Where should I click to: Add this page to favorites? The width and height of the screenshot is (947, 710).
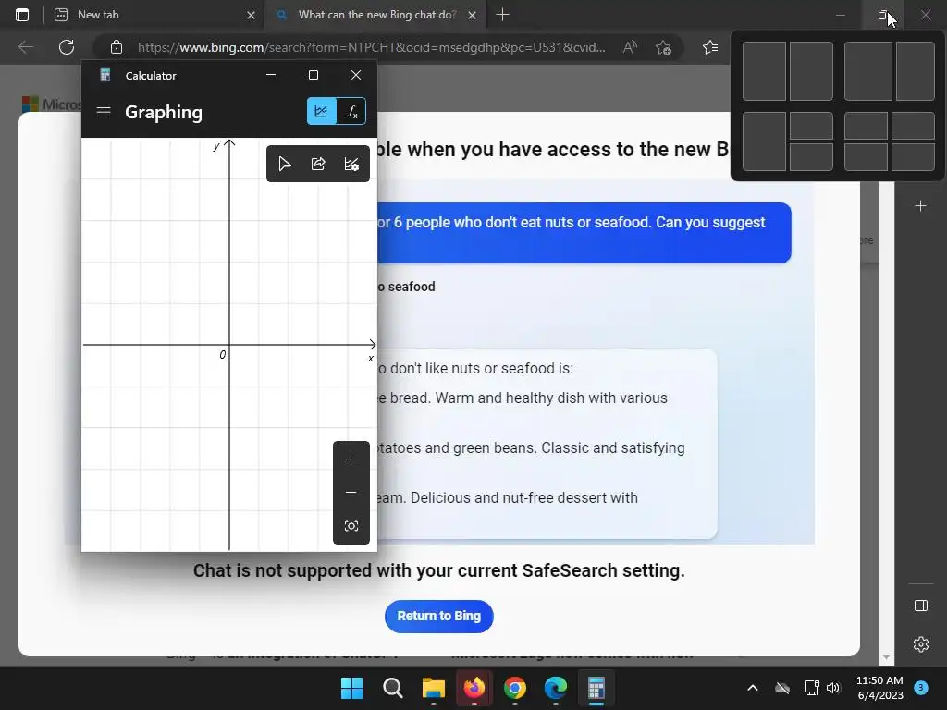point(664,47)
